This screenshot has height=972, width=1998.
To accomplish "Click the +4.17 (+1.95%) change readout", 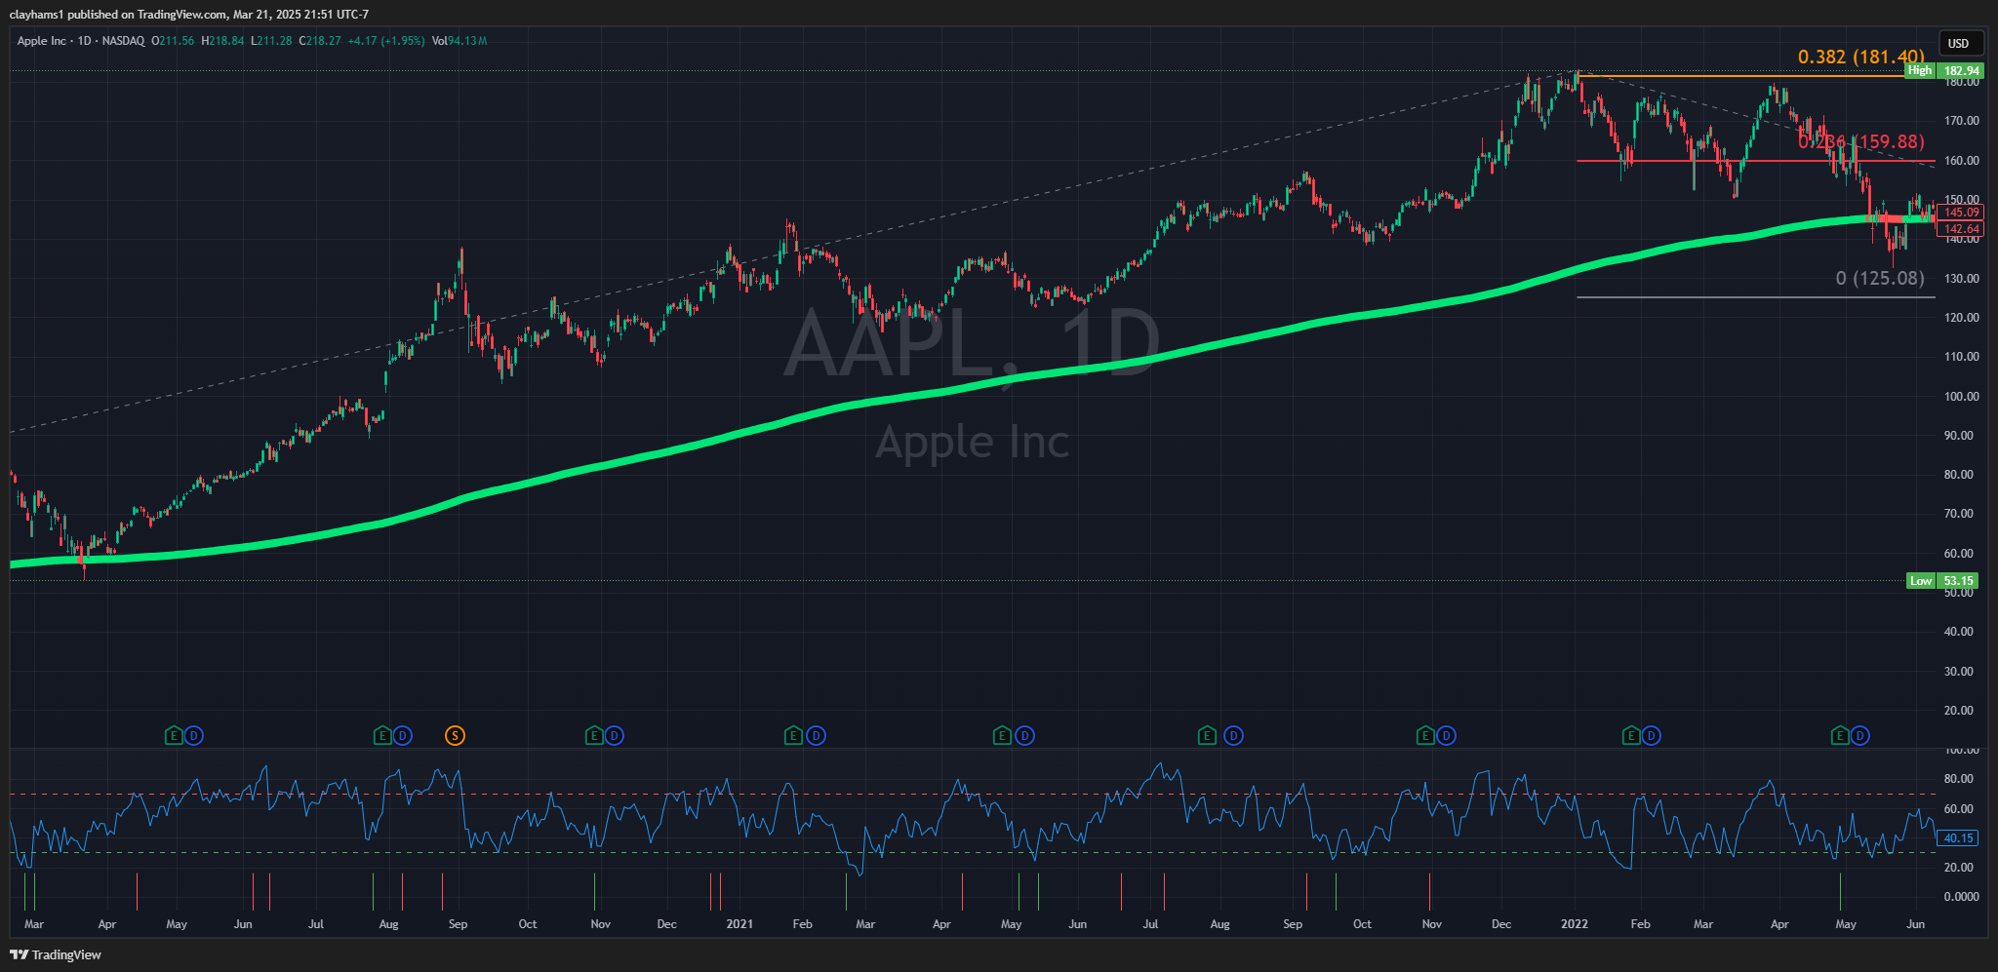I will [x=386, y=41].
